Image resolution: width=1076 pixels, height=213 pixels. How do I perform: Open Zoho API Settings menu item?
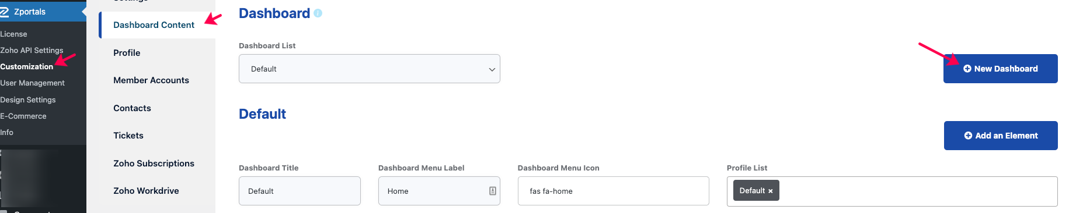[x=32, y=50]
